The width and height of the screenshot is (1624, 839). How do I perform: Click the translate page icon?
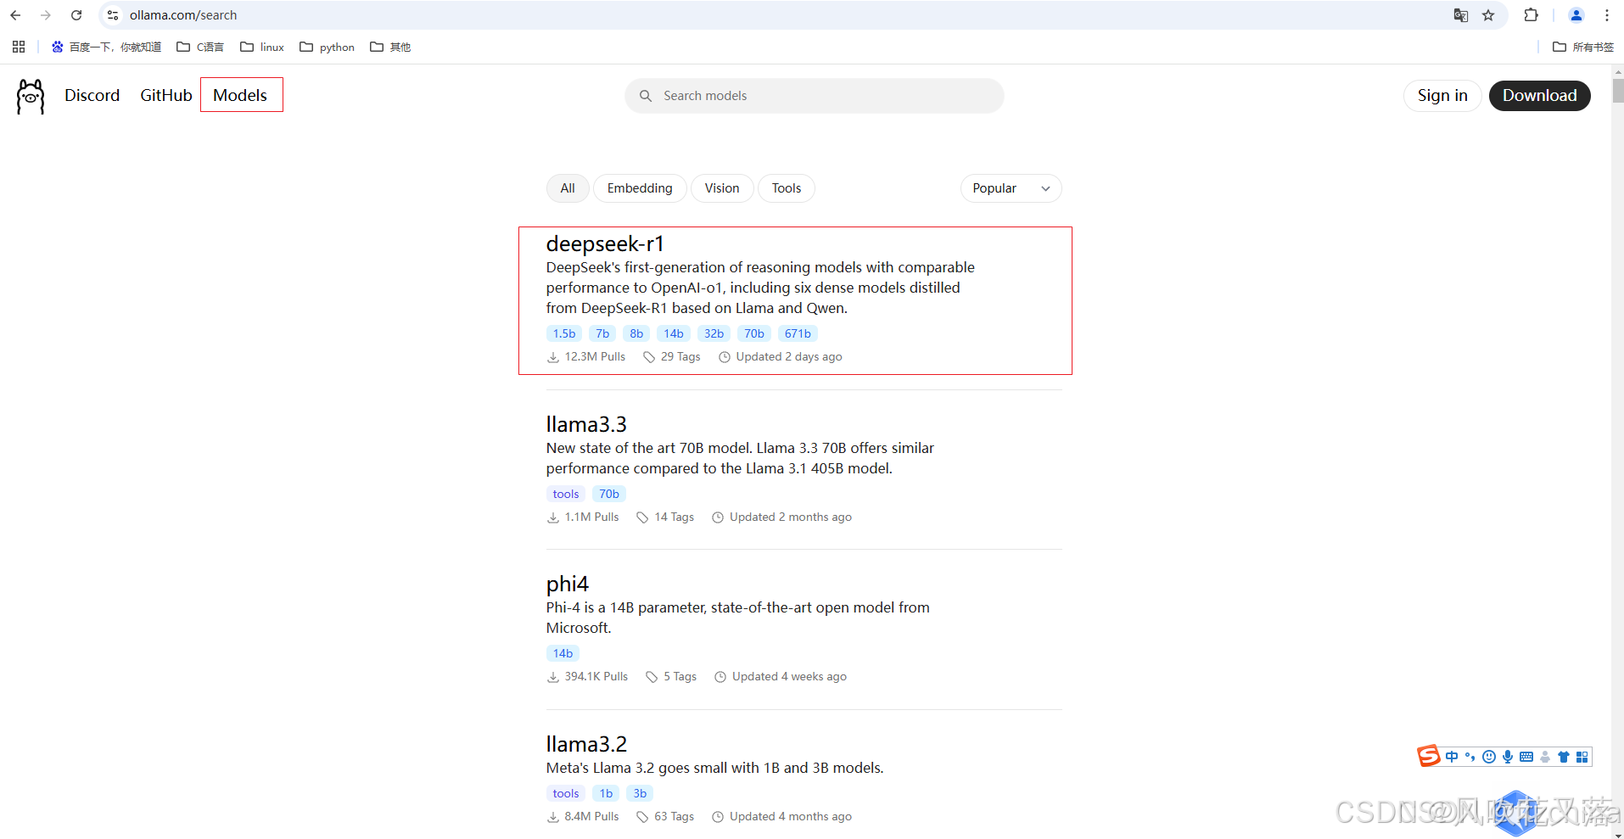point(1461,15)
